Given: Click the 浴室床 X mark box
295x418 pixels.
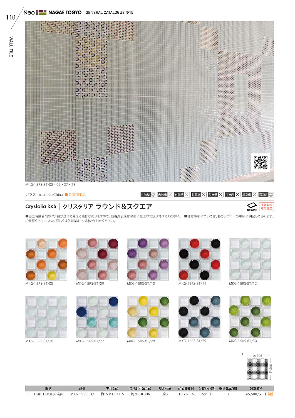Looking at the screenshot, I should pos(237,195).
